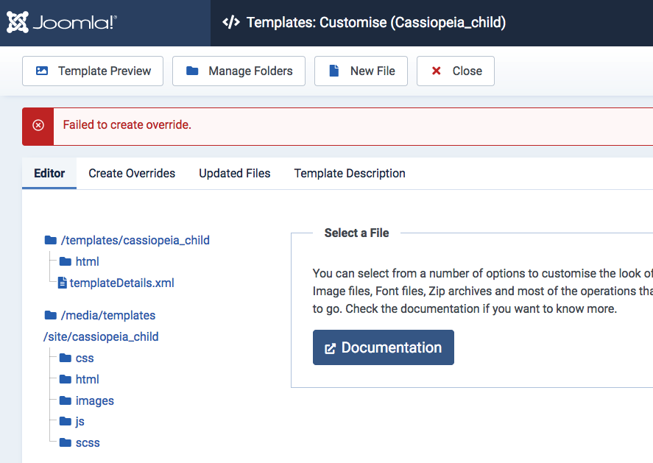Viewport: 653px width, 463px height.
Task: Expand the js folder
Action: click(x=71, y=422)
